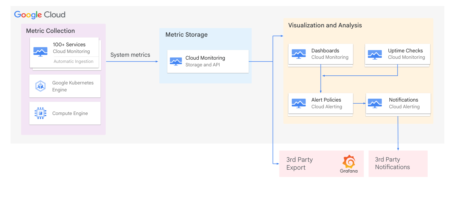Image resolution: width=456 pixels, height=202 pixels.
Task: Click the Alert Policies title text
Action: pos(326,100)
